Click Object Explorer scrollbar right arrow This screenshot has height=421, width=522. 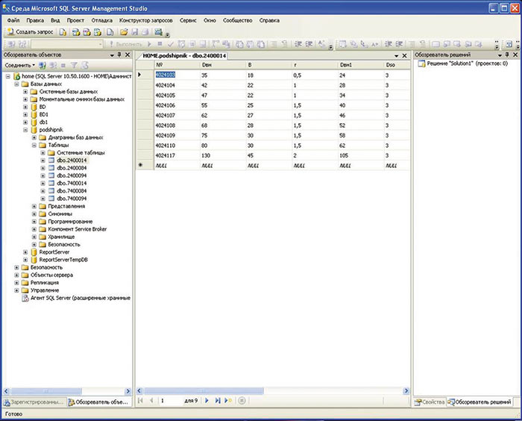[128, 391]
